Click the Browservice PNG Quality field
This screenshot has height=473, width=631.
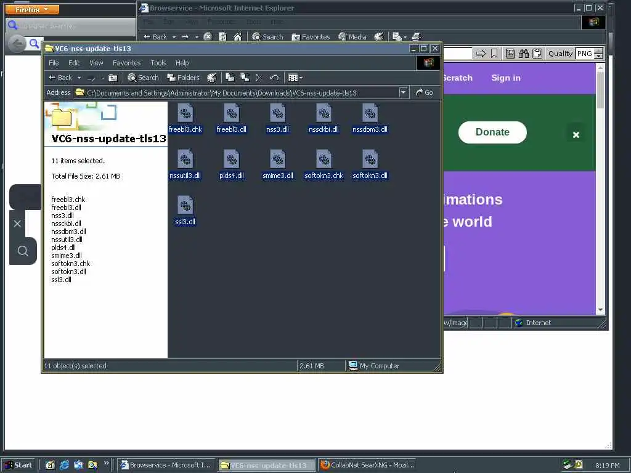click(x=585, y=54)
